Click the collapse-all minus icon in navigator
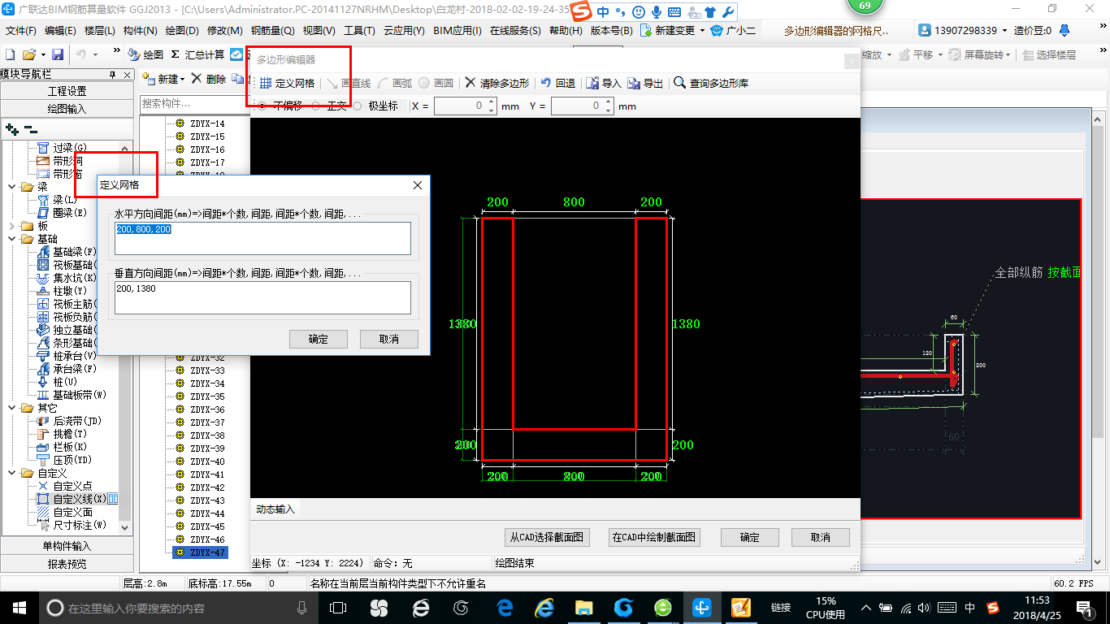The width and height of the screenshot is (1110, 624). 30,128
